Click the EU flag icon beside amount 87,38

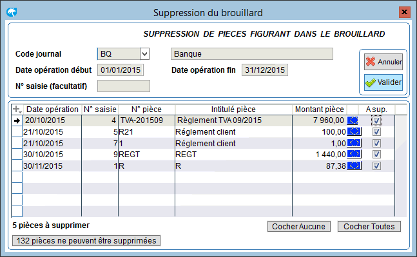tap(354, 166)
